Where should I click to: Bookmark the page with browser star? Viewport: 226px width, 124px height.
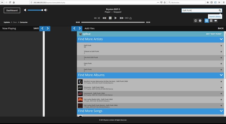(x=165, y=2)
